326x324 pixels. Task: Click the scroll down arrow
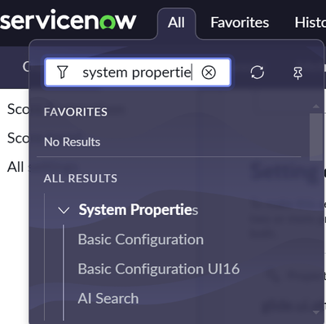tap(316, 313)
